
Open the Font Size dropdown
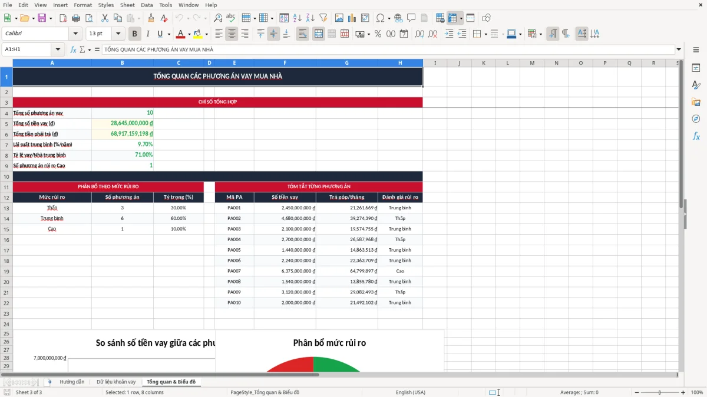point(118,34)
